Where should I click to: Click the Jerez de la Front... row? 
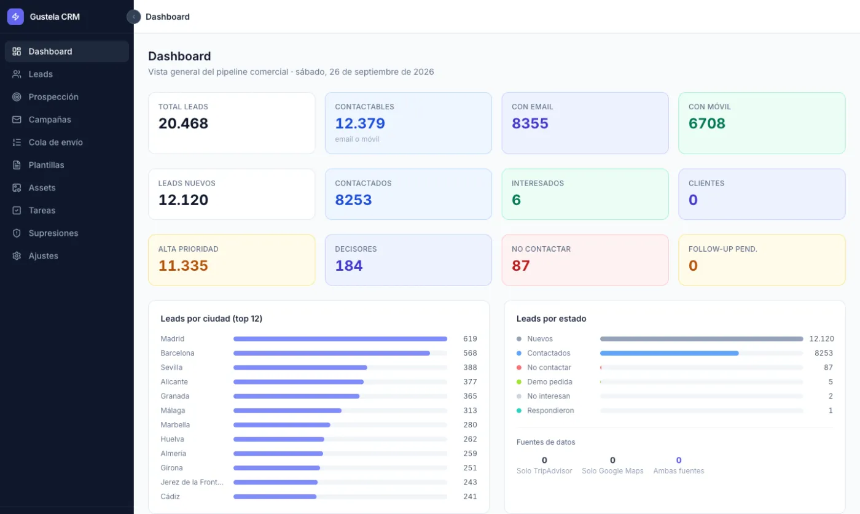[319, 482]
